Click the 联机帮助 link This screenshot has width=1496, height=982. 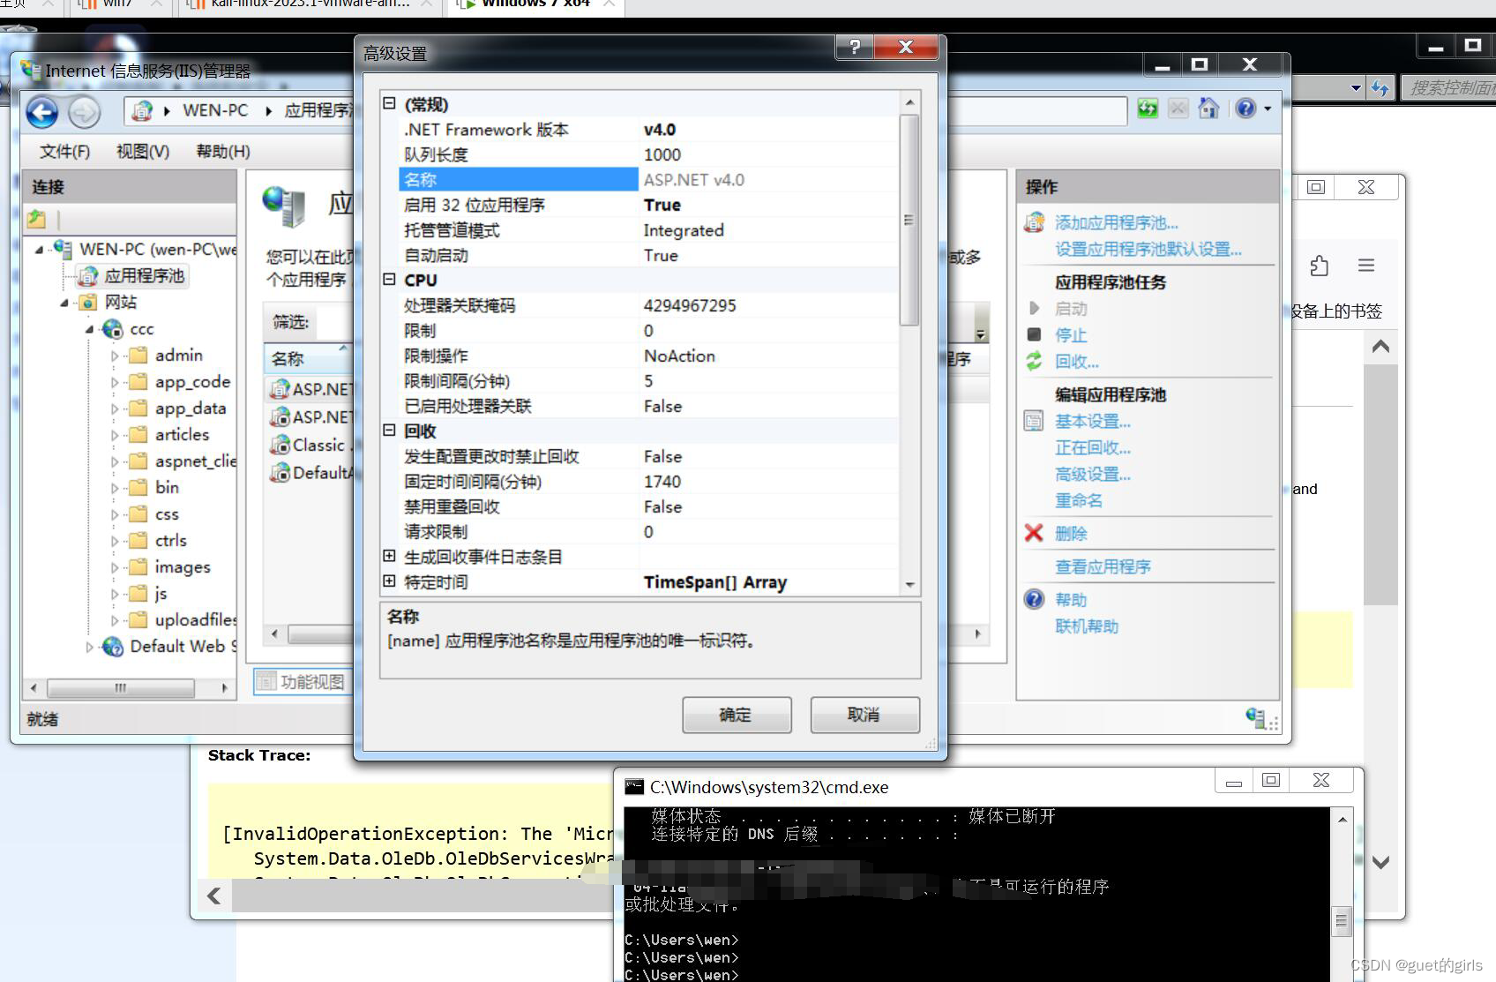1087,626
